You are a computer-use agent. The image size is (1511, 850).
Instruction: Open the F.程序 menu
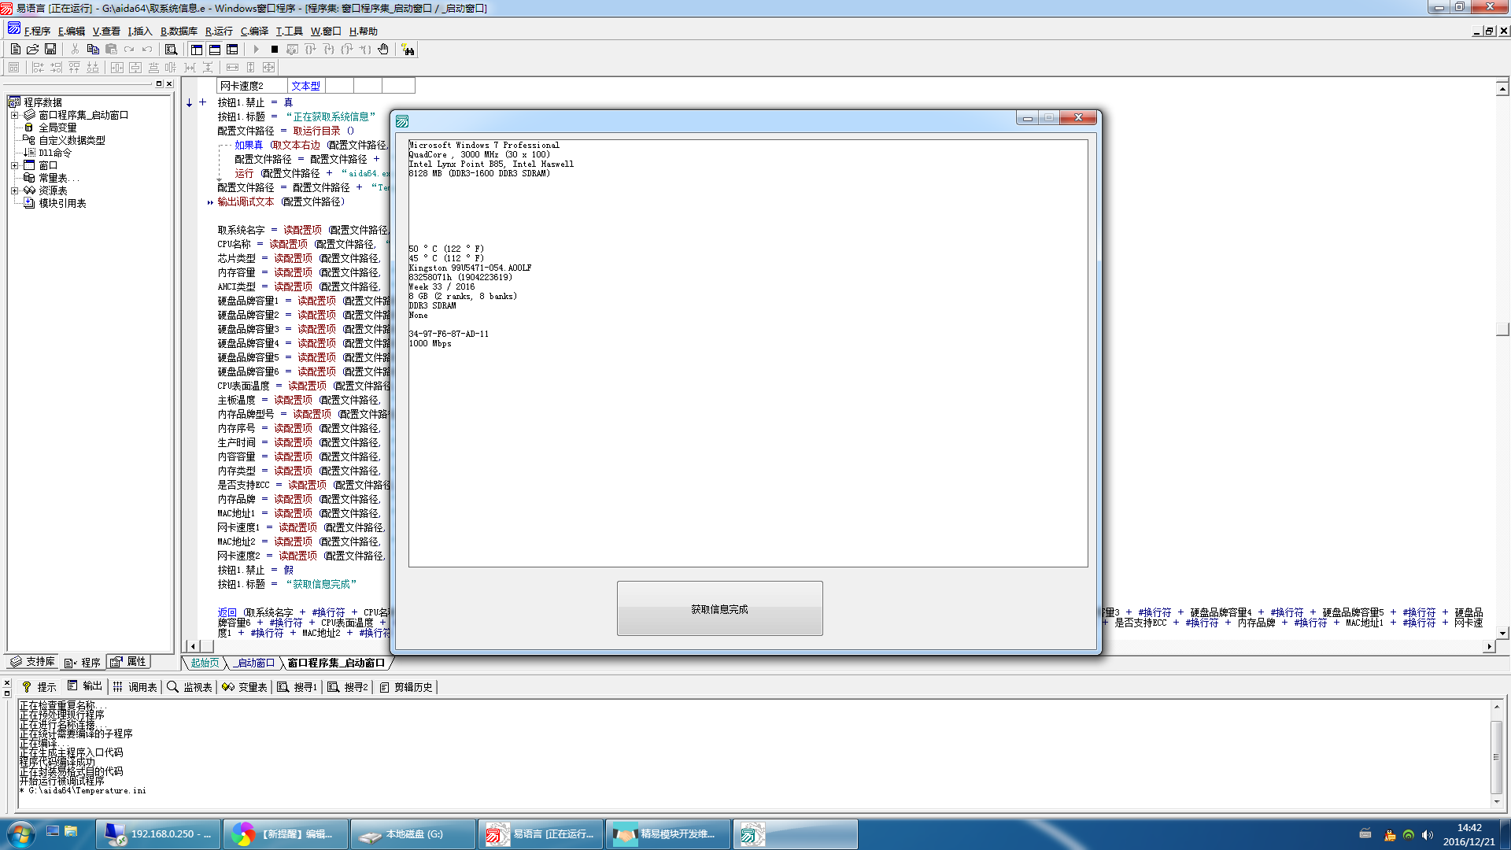tap(37, 31)
